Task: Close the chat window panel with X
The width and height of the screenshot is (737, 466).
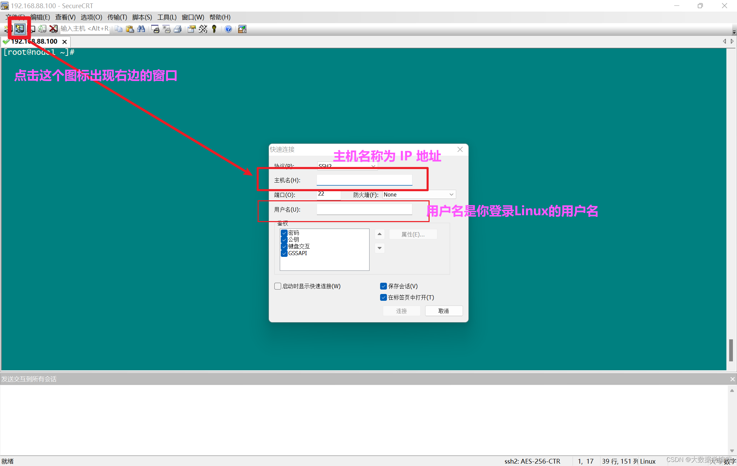Action: tap(732, 379)
